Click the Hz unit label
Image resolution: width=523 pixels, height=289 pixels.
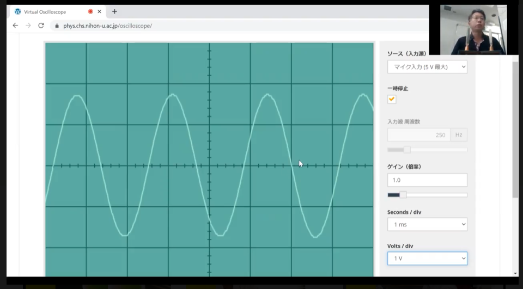(x=459, y=134)
